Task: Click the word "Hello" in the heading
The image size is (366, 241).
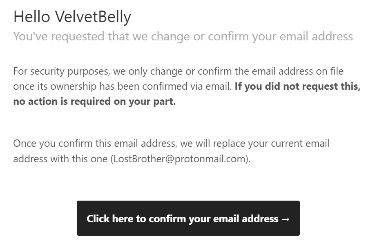Action: 32,17
